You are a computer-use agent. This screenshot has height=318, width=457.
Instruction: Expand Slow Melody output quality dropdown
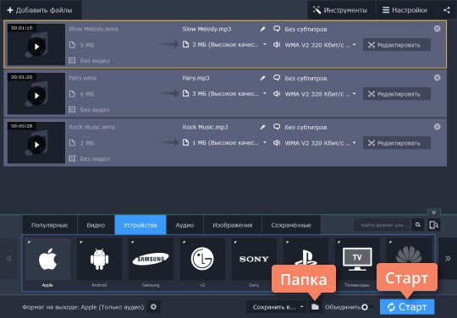265,45
